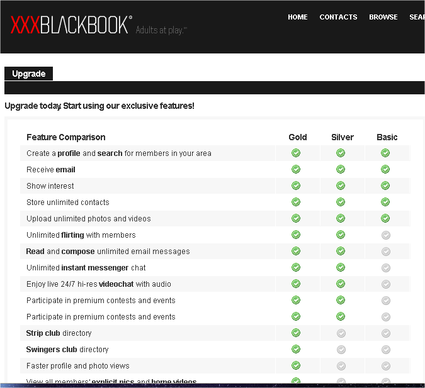This screenshot has width=425, height=388.
Task: Click the Gold column header
Action: tap(298, 137)
